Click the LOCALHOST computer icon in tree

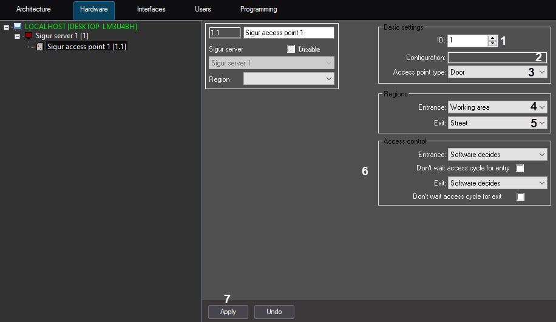click(18, 27)
